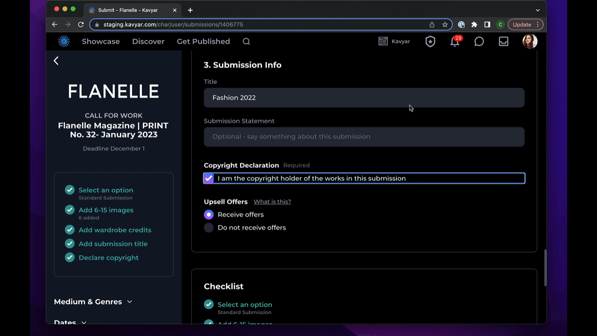
Task: Open the user profile avatar
Action: [x=530, y=41]
